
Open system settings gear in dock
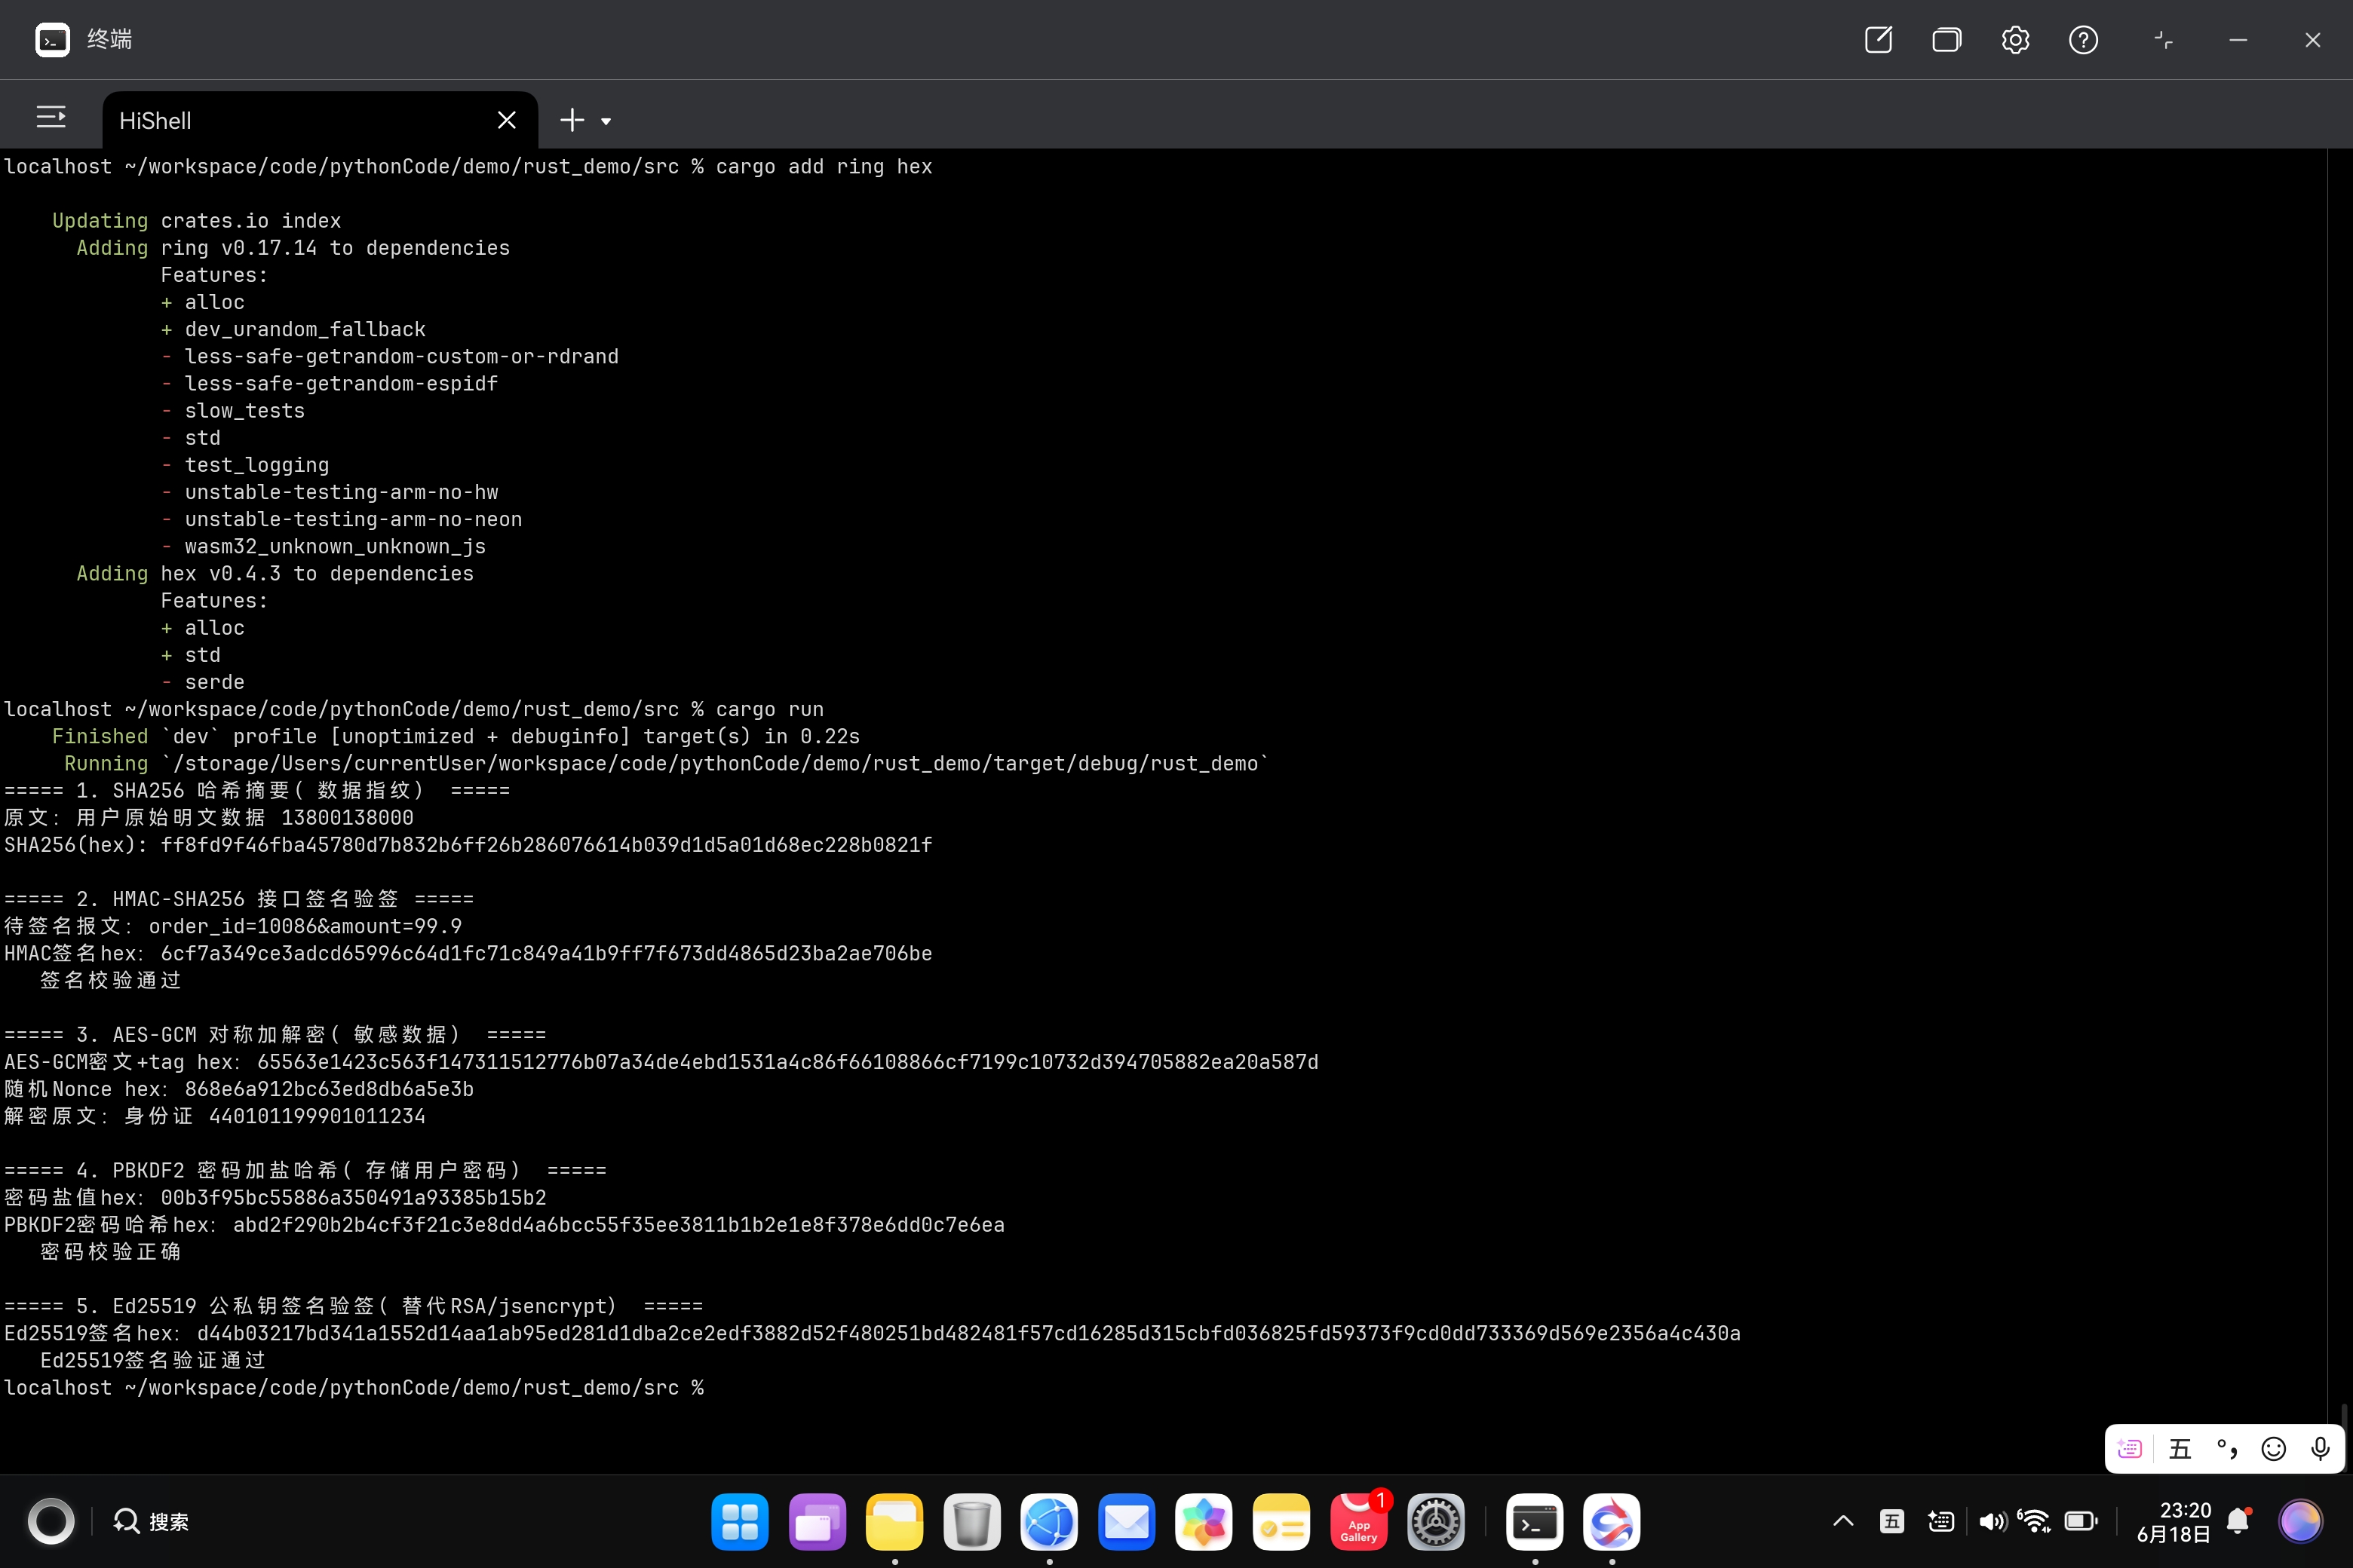(x=1436, y=1521)
